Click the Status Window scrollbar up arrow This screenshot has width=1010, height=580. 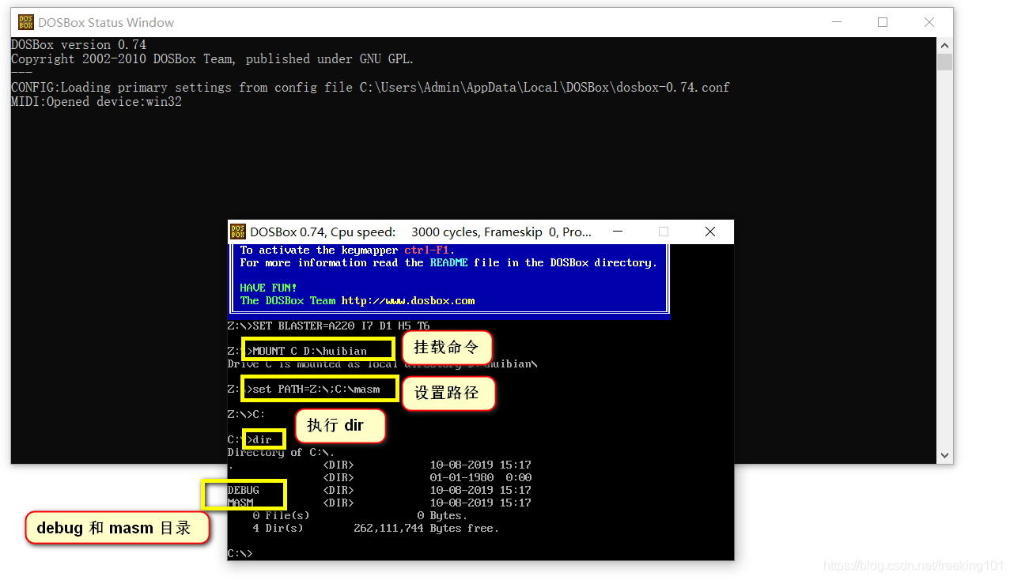[x=944, y=45]
